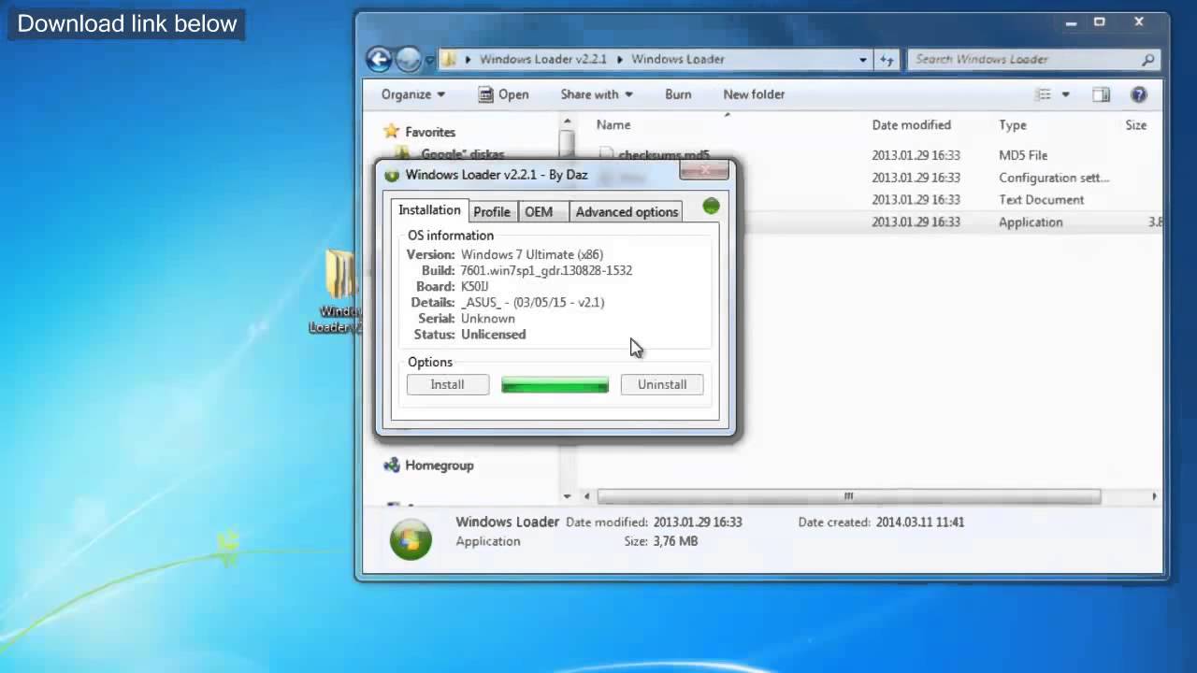Image resolution: width=1197 pixels, height=673 pixels.
Task: Open recent locations dropdown beside navigation arrows
Action: click(x=429, y=60)
